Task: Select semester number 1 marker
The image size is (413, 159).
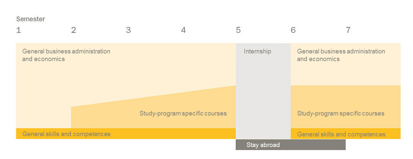Action: (18, 30)
